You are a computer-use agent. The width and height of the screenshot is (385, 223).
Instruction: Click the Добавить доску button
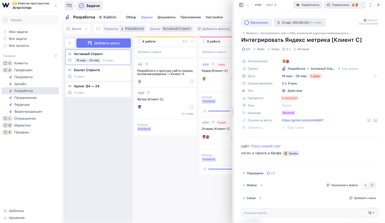(x=103, y=43)
